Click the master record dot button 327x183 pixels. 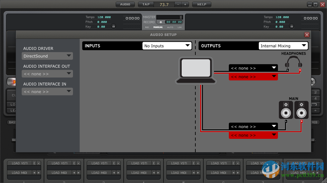click(x=161, y=22)
